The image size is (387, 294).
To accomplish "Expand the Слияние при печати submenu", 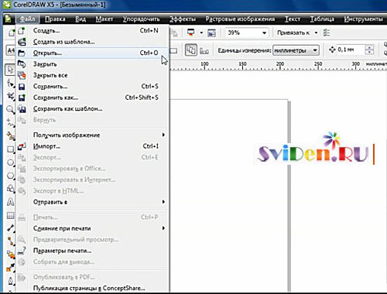I will 163,228.
